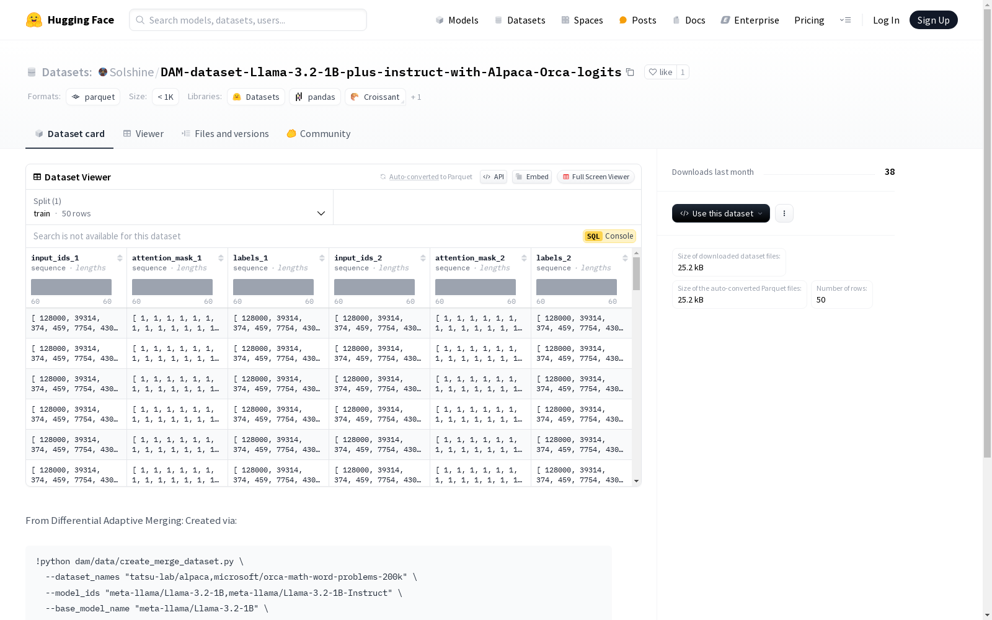Focus the search models, datasets, users field

tap(248, 20)
